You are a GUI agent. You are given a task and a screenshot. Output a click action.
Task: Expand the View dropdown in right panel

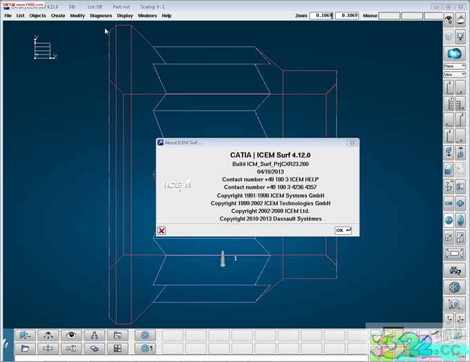pyautogui.click(x=453, y=74)
